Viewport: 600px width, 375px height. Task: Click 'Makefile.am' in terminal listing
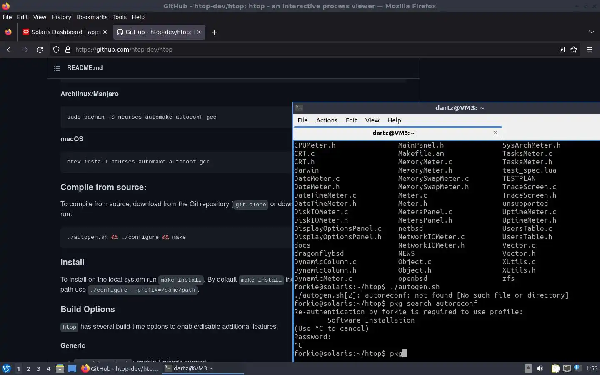pyautogui.click(x=421, y=153)
